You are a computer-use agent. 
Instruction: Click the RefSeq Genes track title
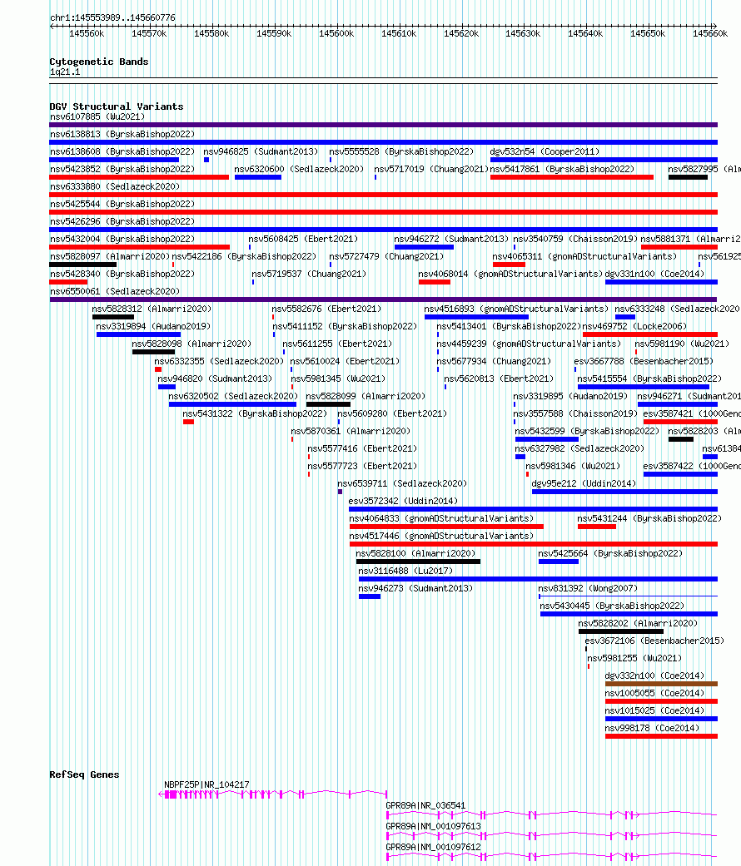85,774
